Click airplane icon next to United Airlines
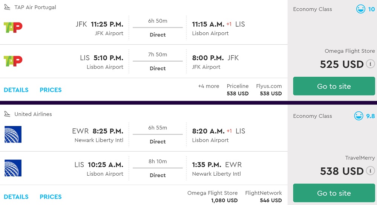Screen dimensions: 377x205 point(7,114)
